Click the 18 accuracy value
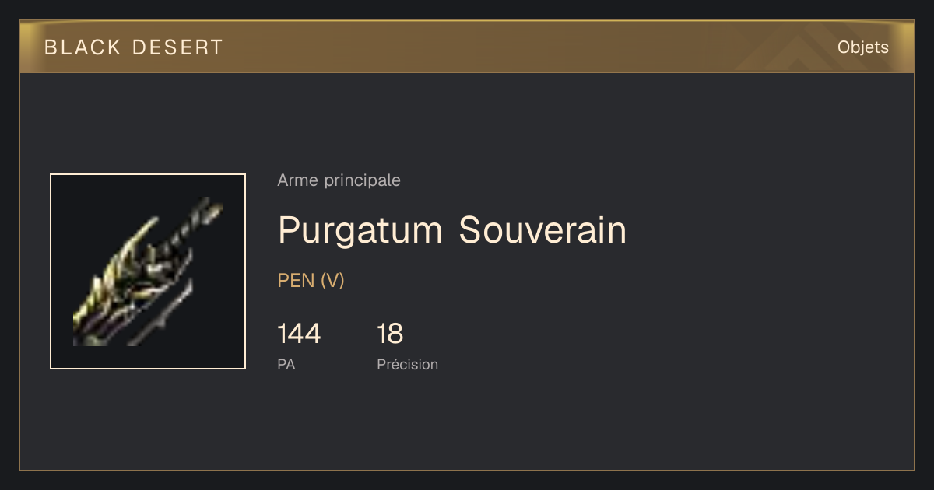The height and width of the screenshot is (490, 934). click(390, 334)
